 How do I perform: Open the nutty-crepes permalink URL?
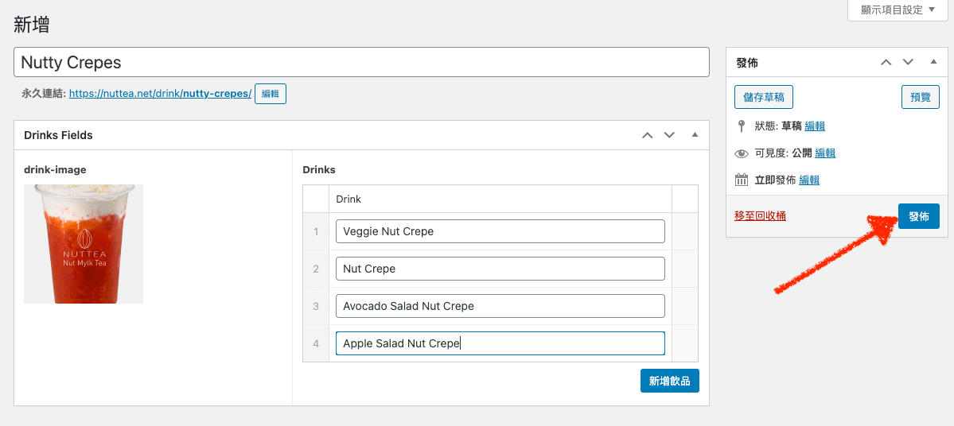[160, 94]
